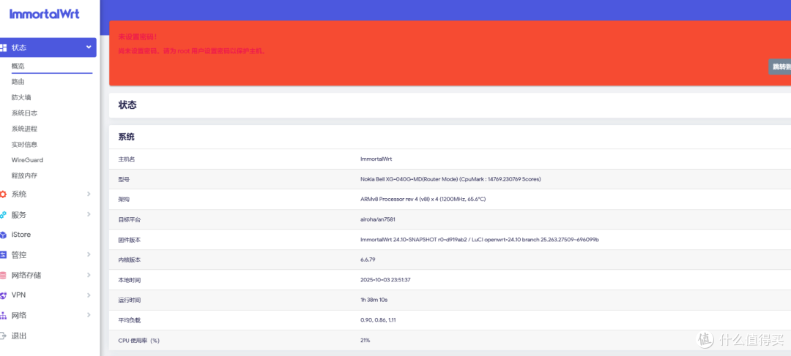The image size is (791, 356).
Task: Click the iStore cube icon
Action: point(3,235)
